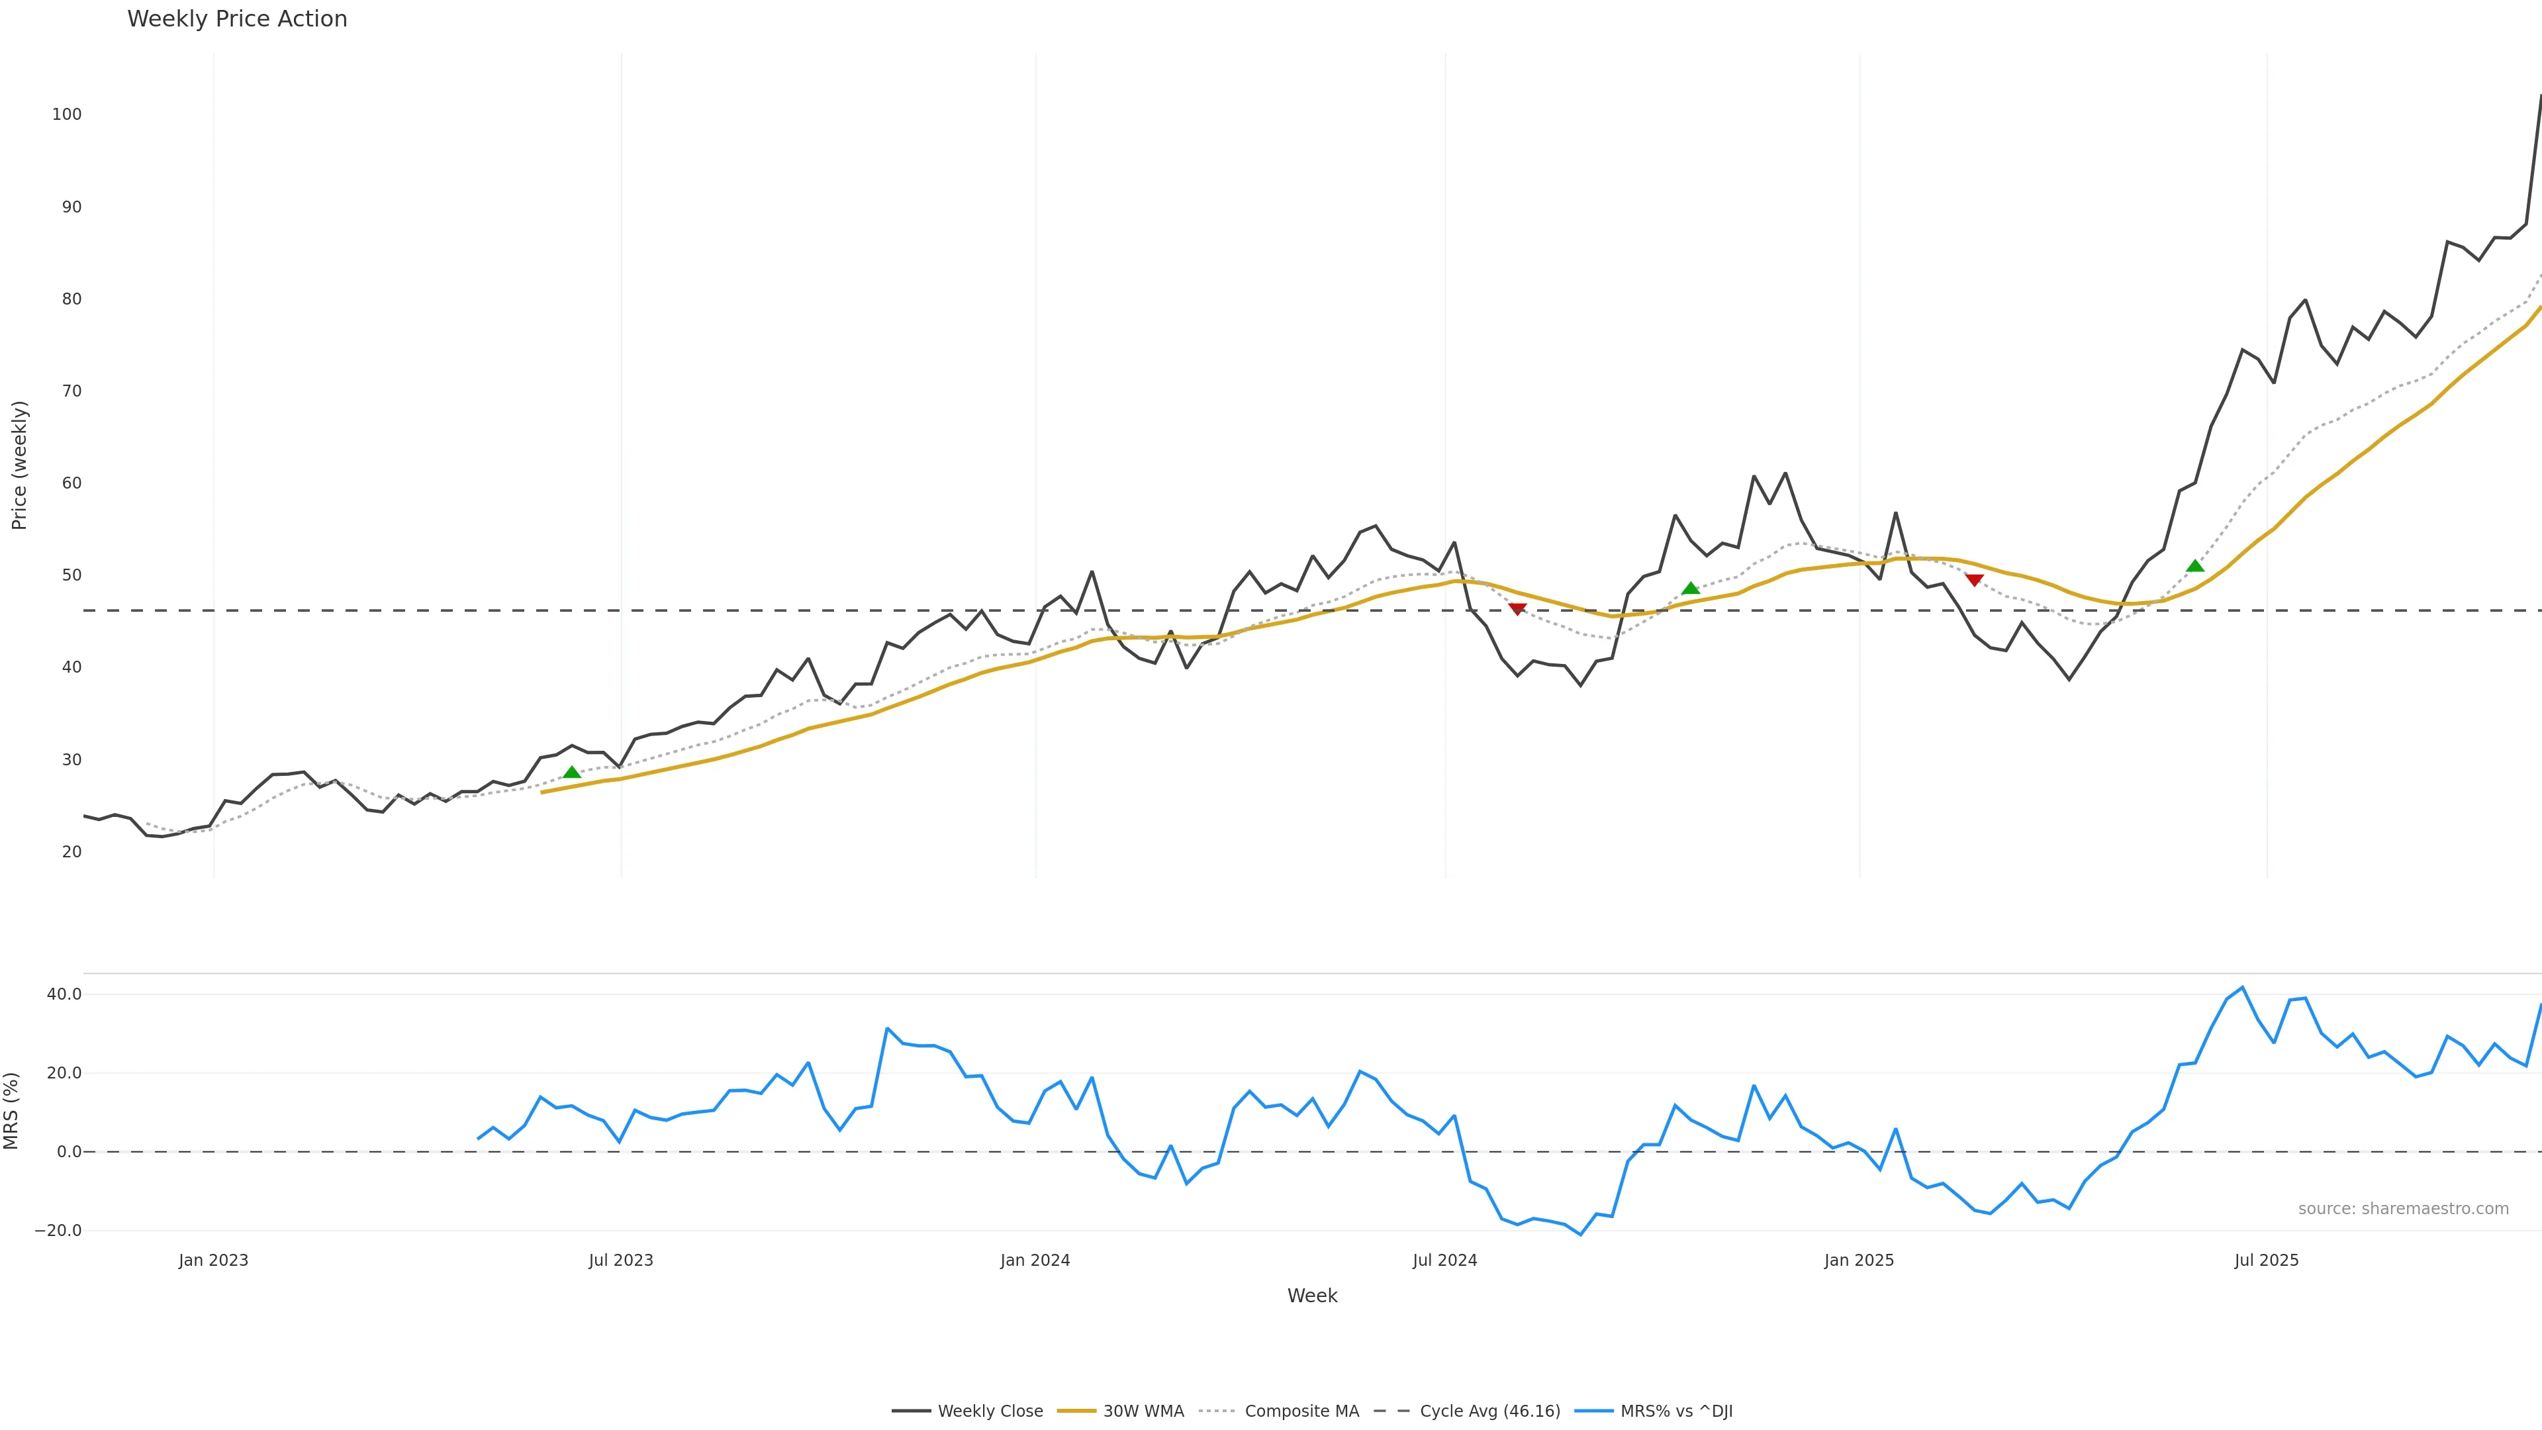Click the 100 price axis tick label
Viewport: 2542px width, 1430px height.
tap(67, 115)
